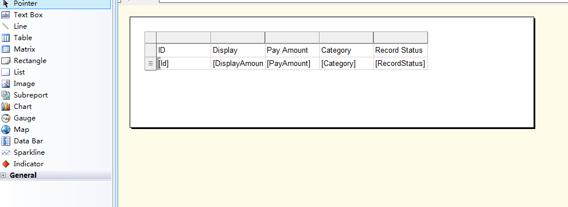Select the [Category] data cell
Image resolution: width=568 pixels, height=207 pixels.
click(347, 63)
